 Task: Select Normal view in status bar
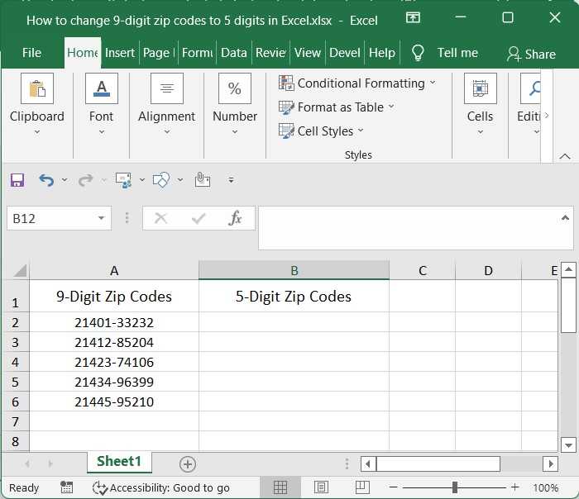[280, 487]
